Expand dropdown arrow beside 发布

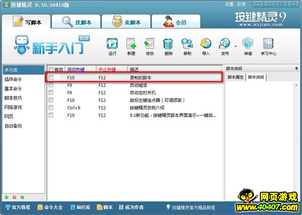[236, 46]
